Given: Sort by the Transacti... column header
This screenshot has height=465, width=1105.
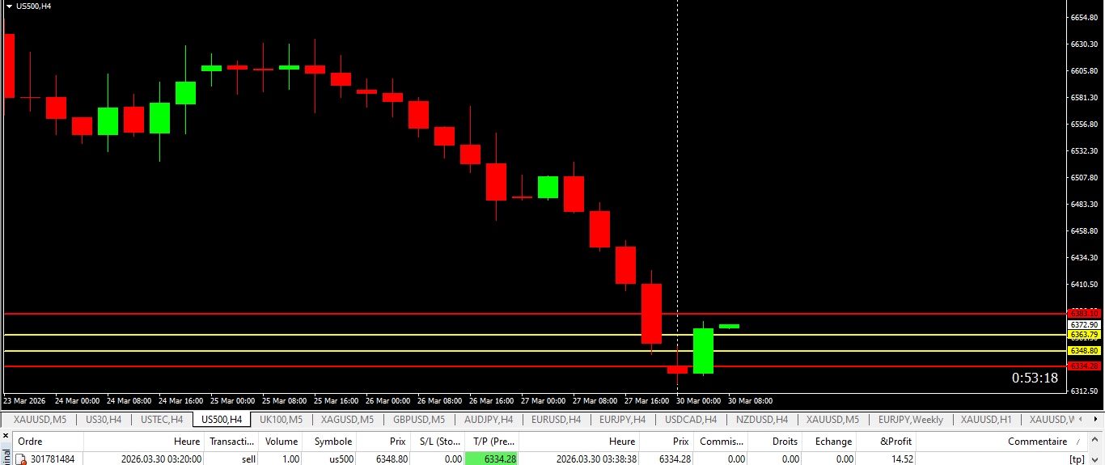Looking at the screenshot, I should click(x=231, y=442).
